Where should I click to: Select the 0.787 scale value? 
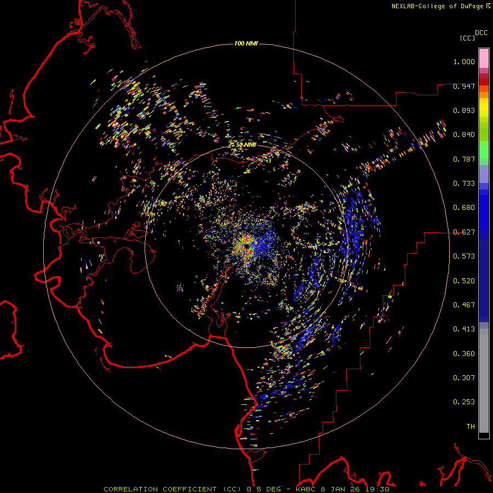coord(464,159)
